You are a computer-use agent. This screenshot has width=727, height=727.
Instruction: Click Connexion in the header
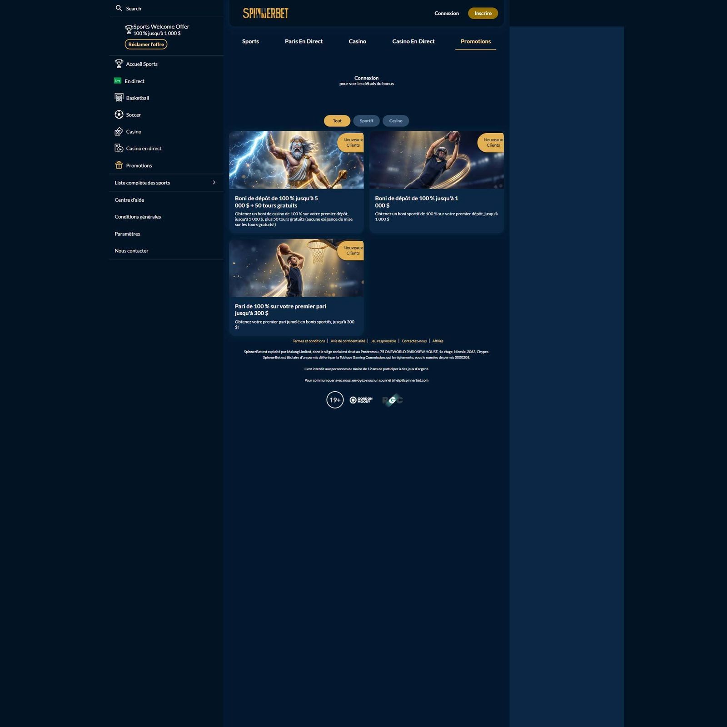447,13
